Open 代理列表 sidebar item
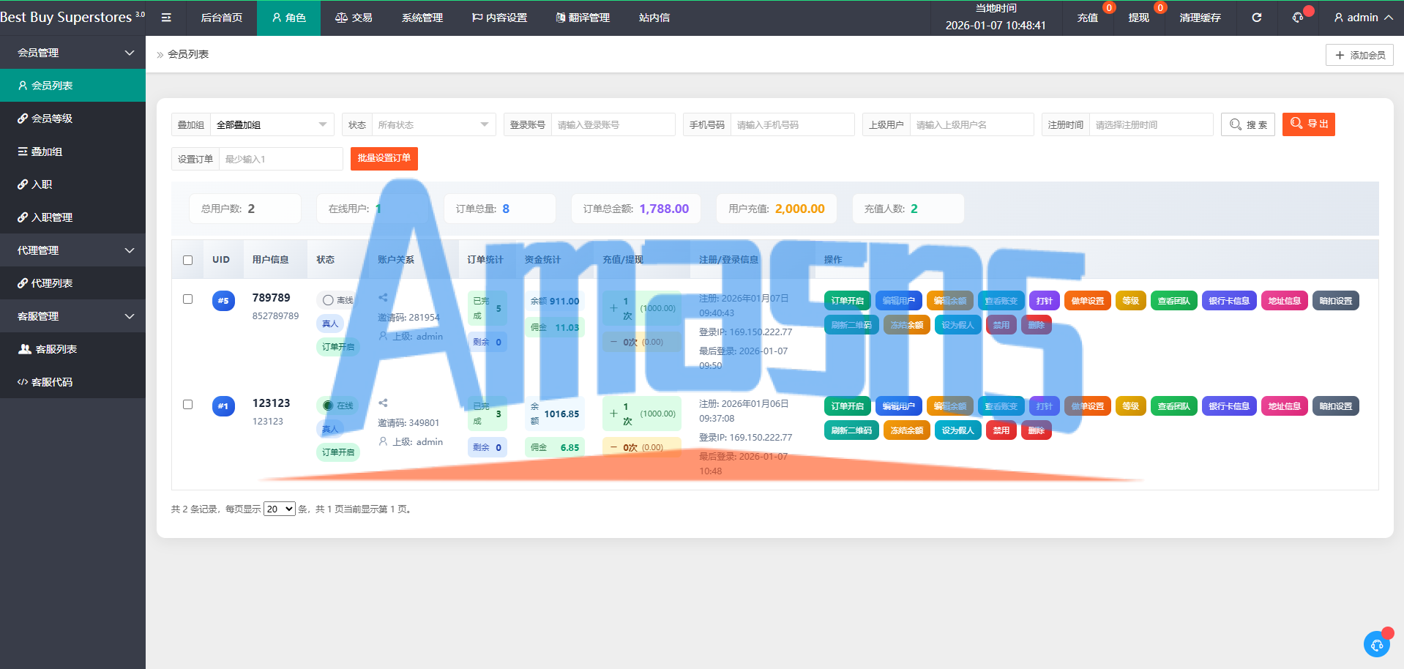The image size is (1404, 669). click(x=72, y=283)
